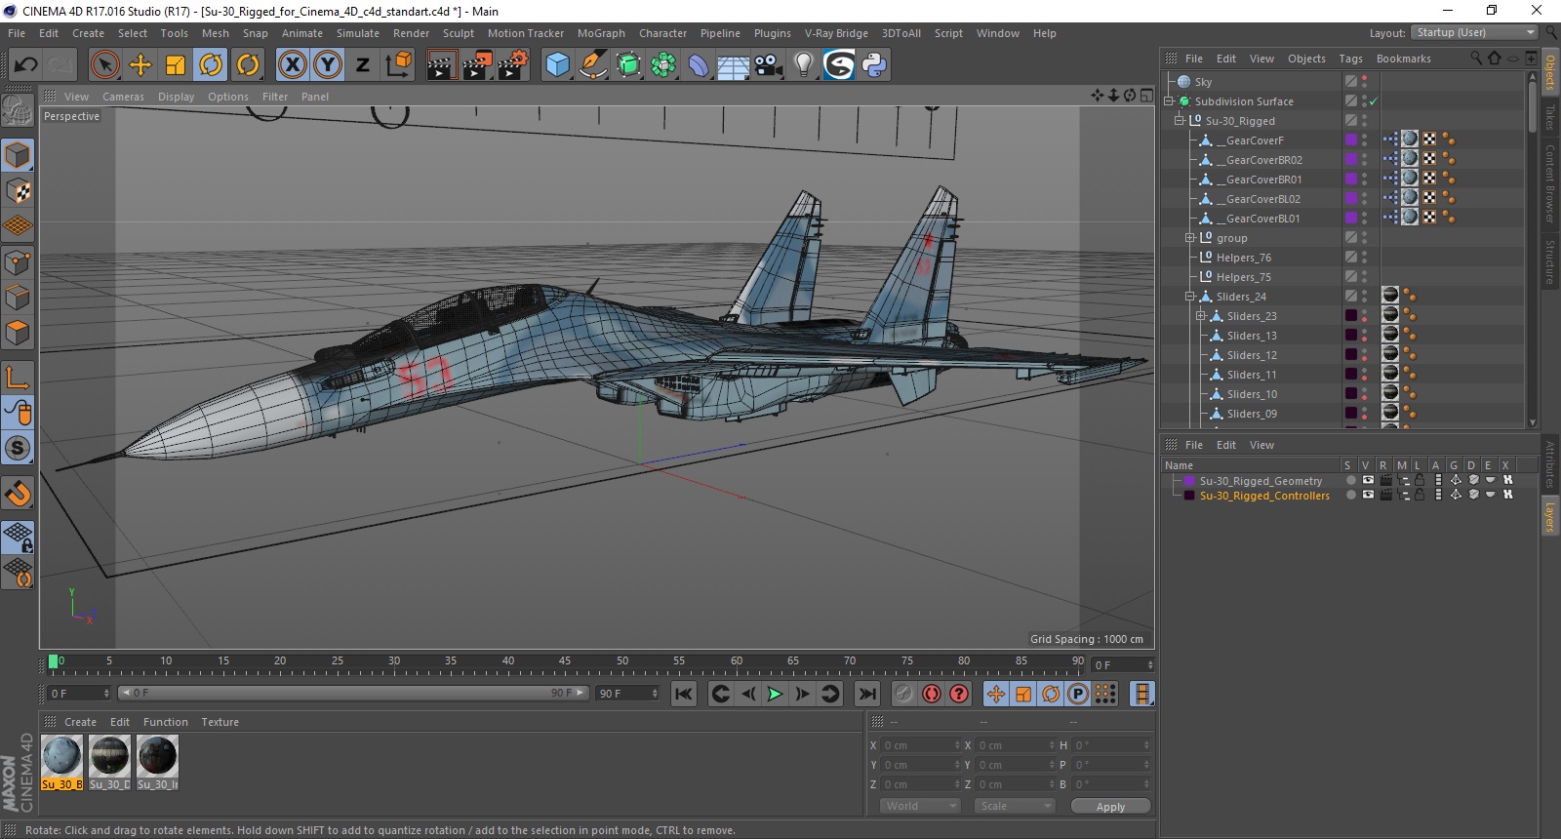
Task: Go to end of animation
Action: click(x=866, y=694)
